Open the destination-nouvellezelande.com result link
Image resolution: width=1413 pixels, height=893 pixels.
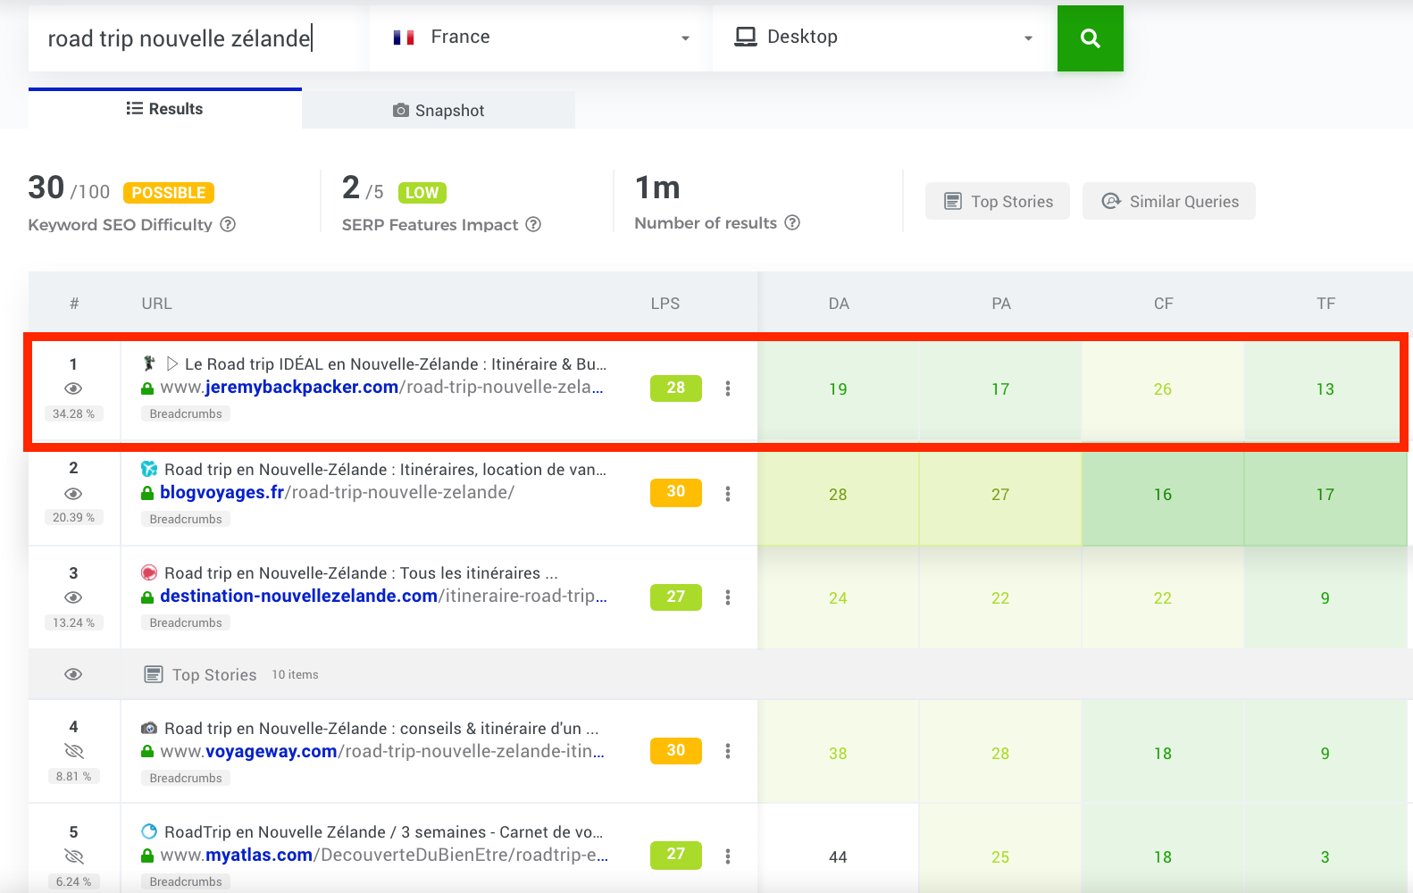[x=298, y=597]
